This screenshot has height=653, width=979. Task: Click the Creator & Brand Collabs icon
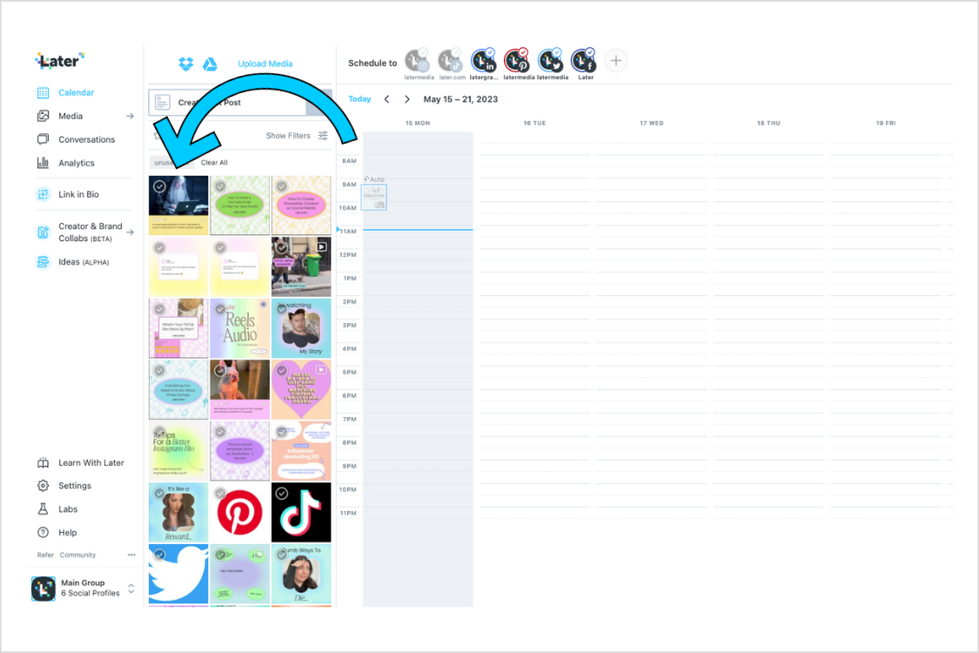point(44,232)
